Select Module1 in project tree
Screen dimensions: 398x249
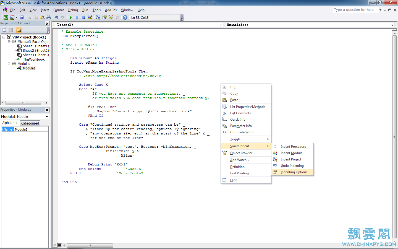pyautogui.click(x=29, y=68)
